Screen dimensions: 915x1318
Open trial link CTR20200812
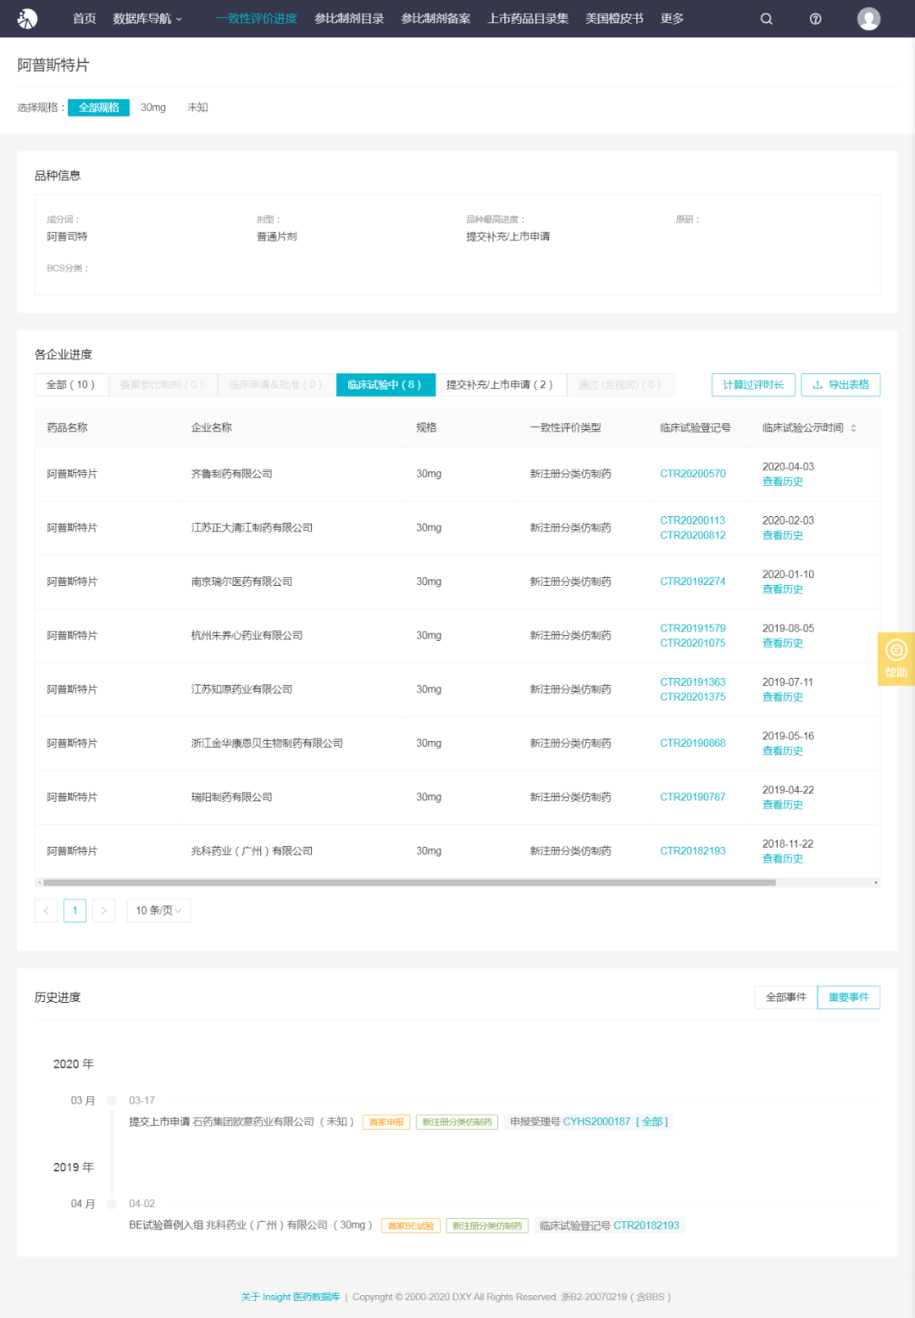(x=693, y=536)
